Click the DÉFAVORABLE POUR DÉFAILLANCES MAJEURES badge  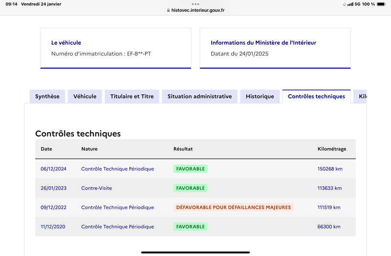(234, 207)
